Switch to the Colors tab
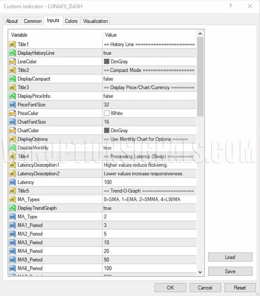 point(71,21)
